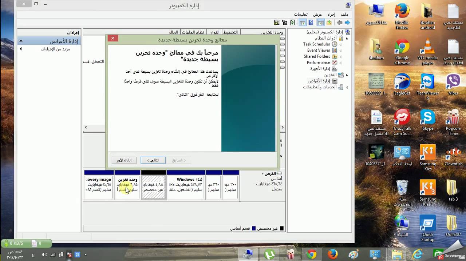The width and height of the screenshot is (466, 261).
Task: Expand the Performance tree node
Action: click(340, 63)
